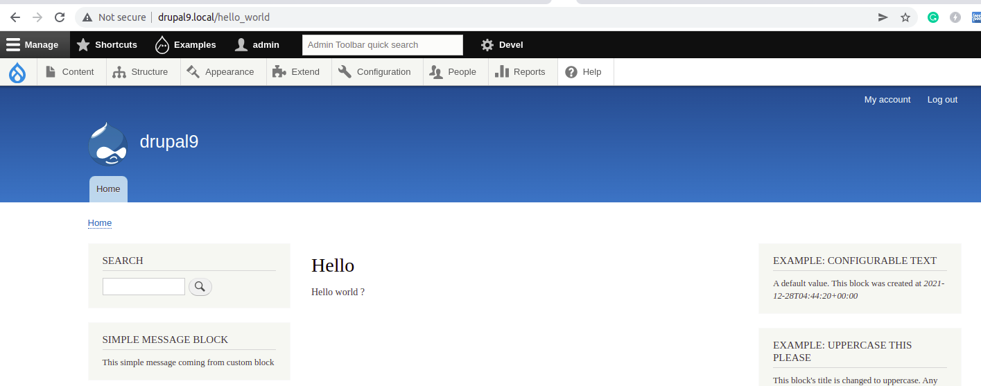The image size is (981, 386).
Task: Click the Log out link
Action: [942, 100]
